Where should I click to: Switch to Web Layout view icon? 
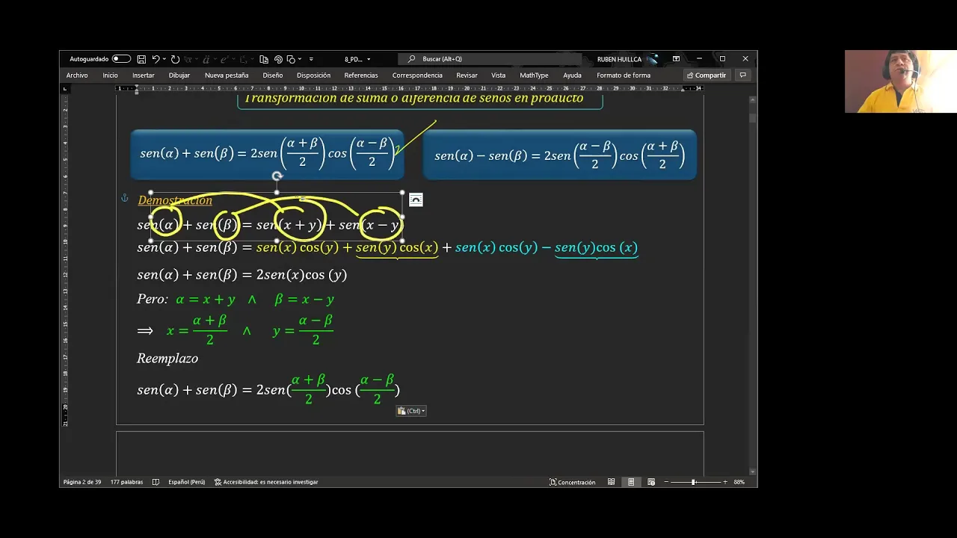[x=651, y=482]
